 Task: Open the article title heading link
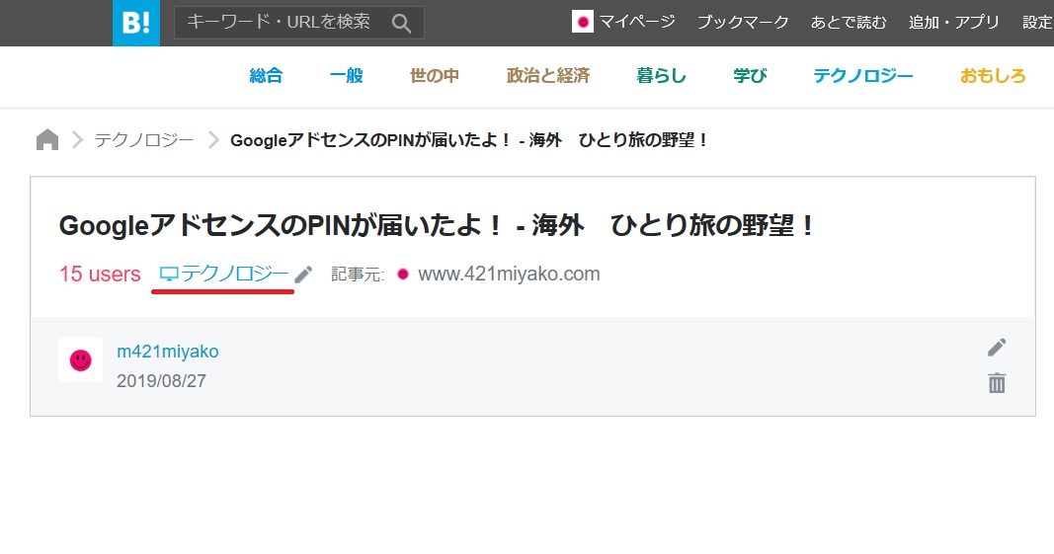(437, 225)
